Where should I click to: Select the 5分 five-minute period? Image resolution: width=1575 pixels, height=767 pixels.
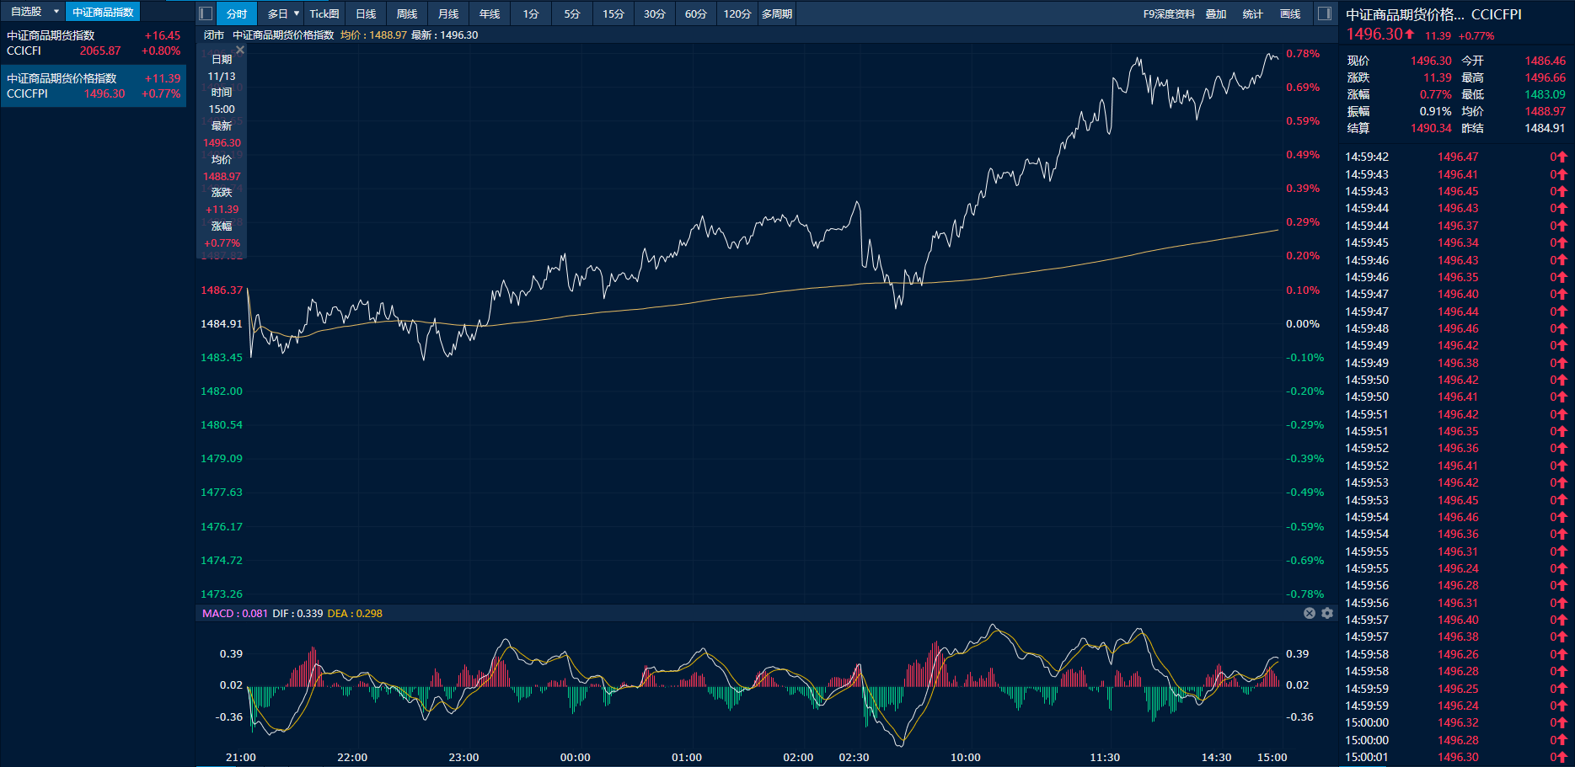point(572,13)
